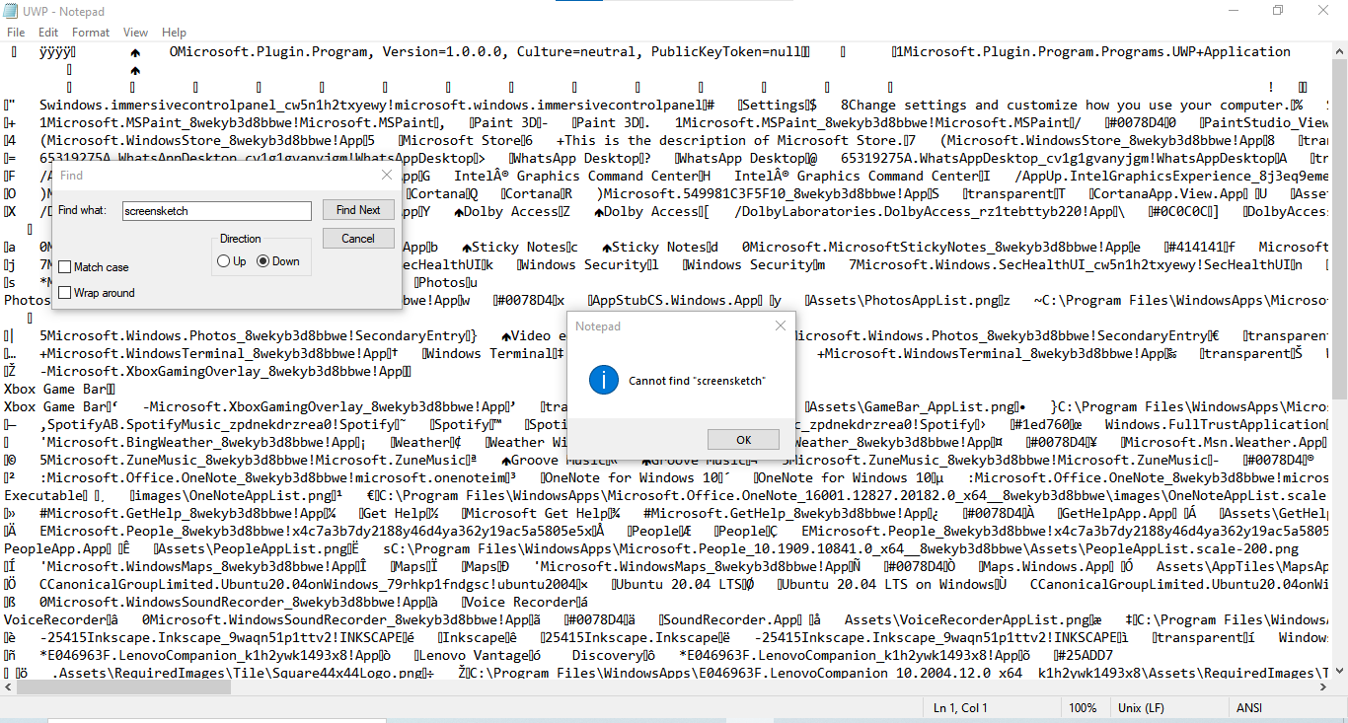1348x723 pixels.
Task: Click the PeopleApp.App text in the document
Action: 57,549
